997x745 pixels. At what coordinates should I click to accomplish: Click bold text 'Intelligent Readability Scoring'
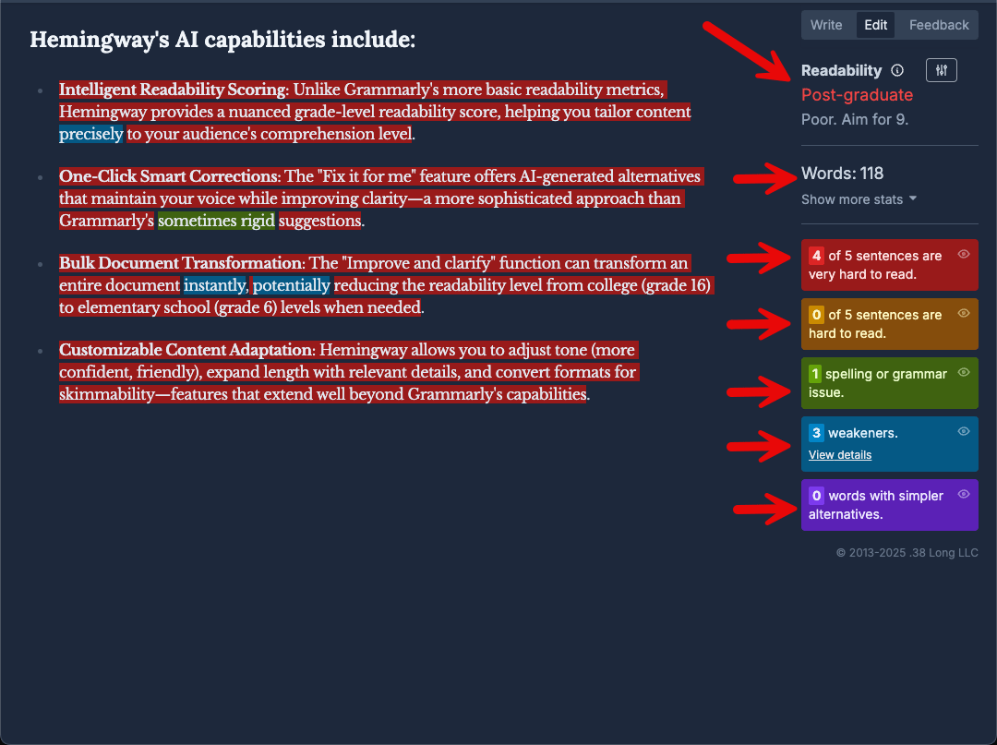pos(173,90)
